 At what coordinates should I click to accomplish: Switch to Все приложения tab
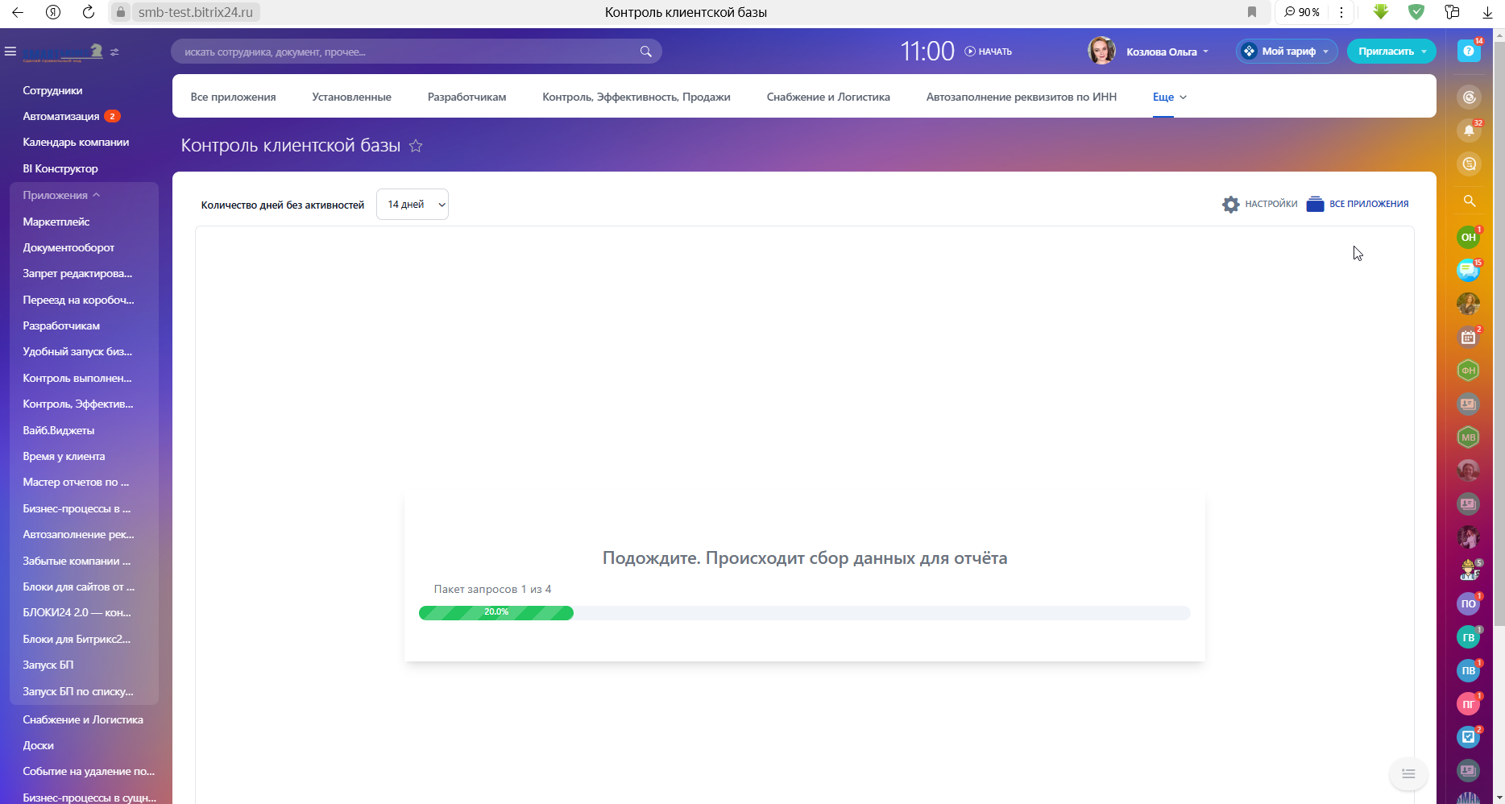tap(233, 97)
